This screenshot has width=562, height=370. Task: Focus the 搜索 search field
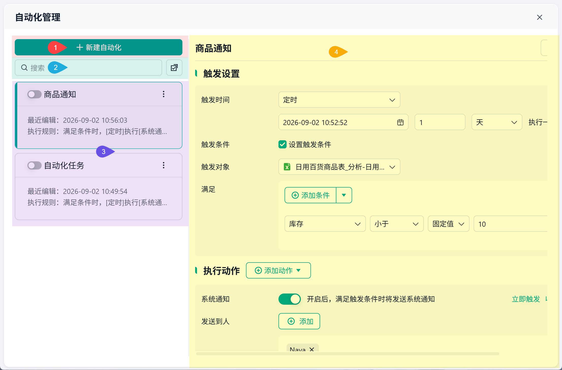tap(88, 68)
